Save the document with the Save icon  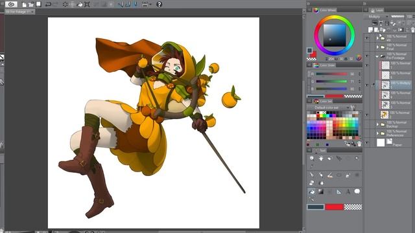click(x=39, y=5)
